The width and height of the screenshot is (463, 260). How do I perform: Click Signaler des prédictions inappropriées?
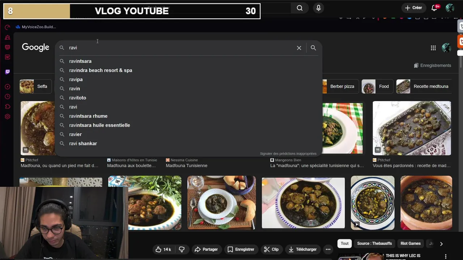tap(288, 153)
